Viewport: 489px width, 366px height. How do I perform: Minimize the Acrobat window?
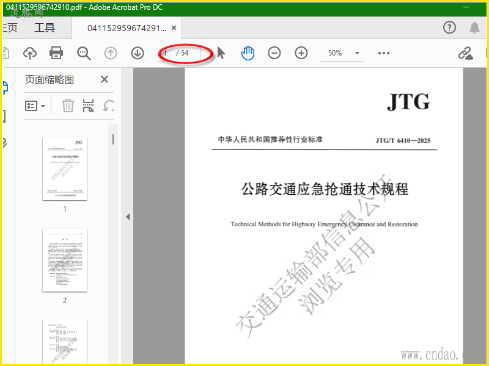point(466,7)
